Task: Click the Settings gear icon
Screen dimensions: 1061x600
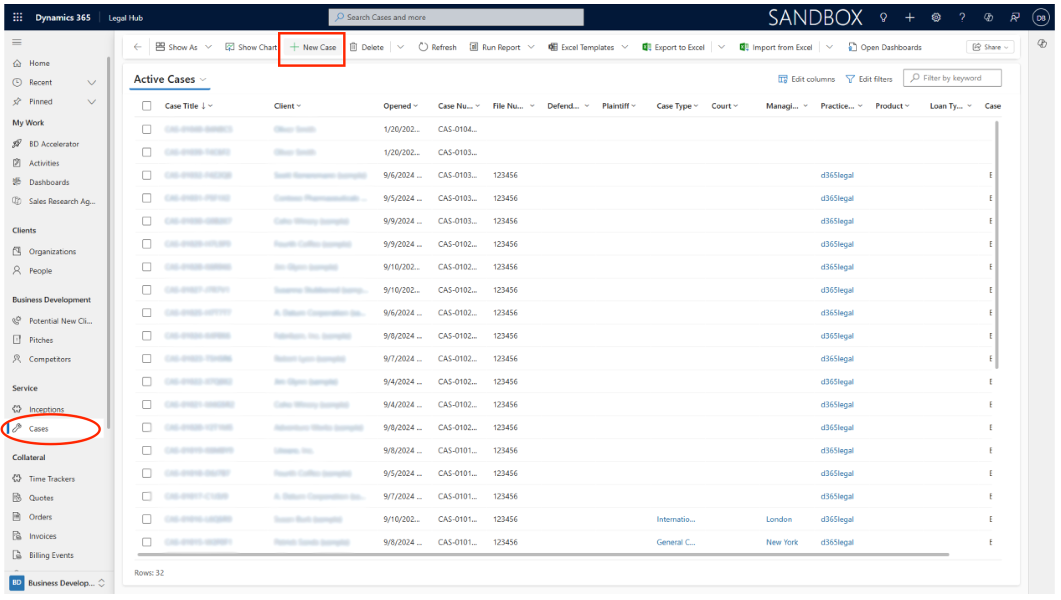Action: click(936, 18)
